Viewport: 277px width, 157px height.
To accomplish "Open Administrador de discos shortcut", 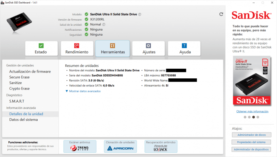I will [x=252, y=135].
